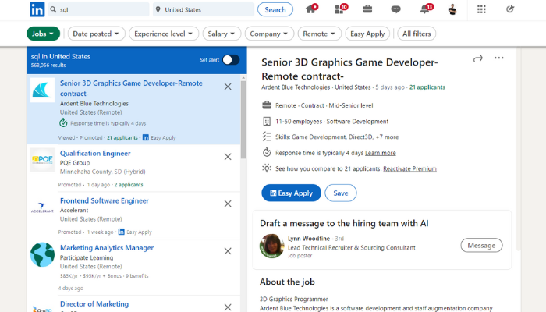Image resolution: width=546 pixels, height=312 pixels.
Task: Click Ardent Blue Technologies in job details
Action: pos(296,87)
